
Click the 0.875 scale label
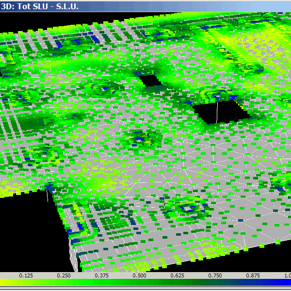tap(253, 275)
